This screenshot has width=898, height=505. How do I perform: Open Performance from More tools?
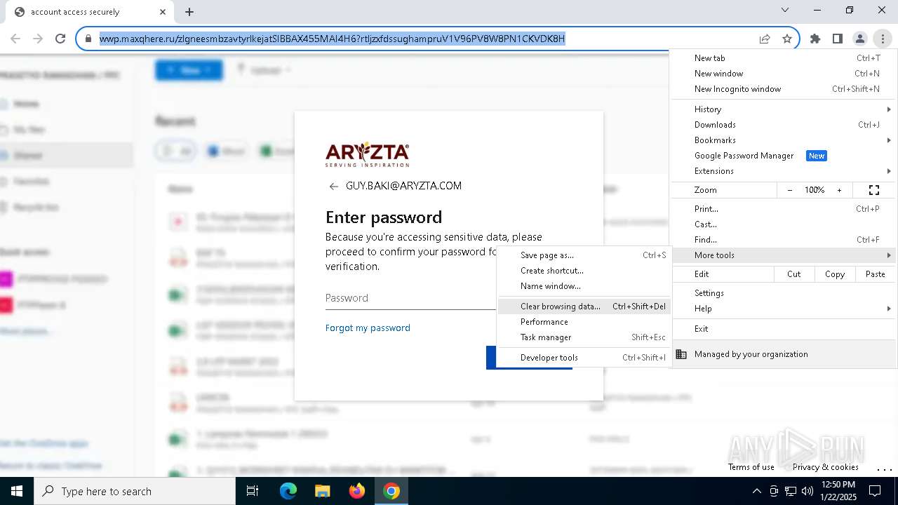(584, 322)
